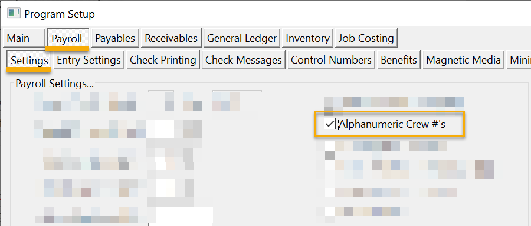Switch to the Inventory tab
Viewport: 531px width, 226px height.
(307, 38)
